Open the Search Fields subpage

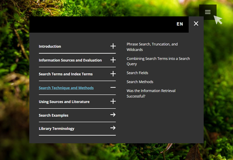pos(137,73)
